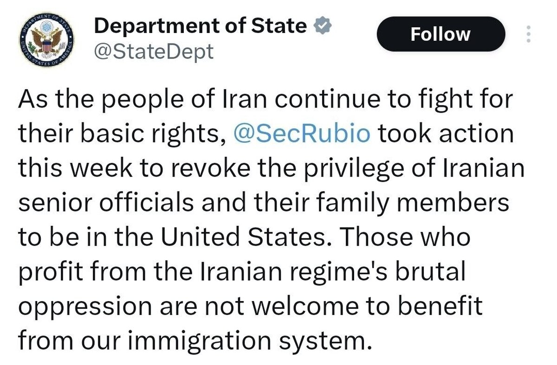Click the State Department seal avatar
Screen dimensions: 557x365
coord(45,41)
